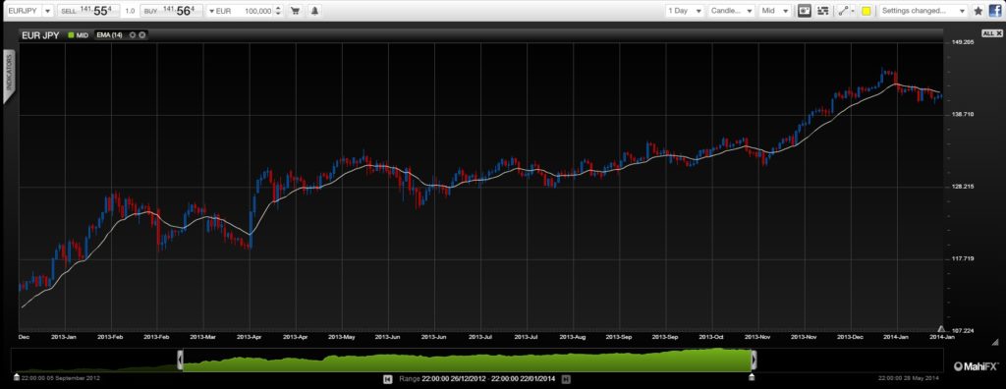The width and height of the screenshot is (1006, 389).
Task: Click the star favorite settings icon
Action: point(978,11)
